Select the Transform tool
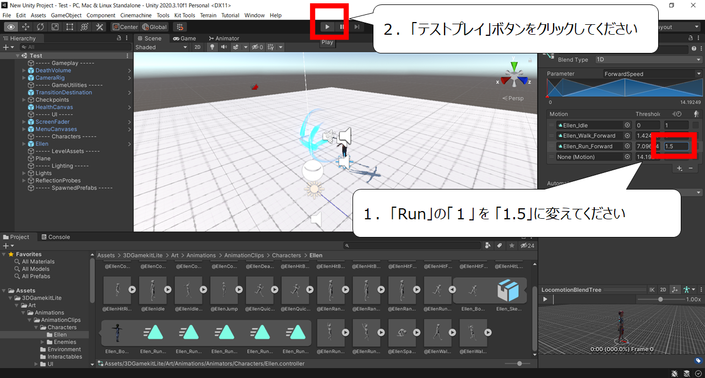705x378 pixels. [85, 27]
